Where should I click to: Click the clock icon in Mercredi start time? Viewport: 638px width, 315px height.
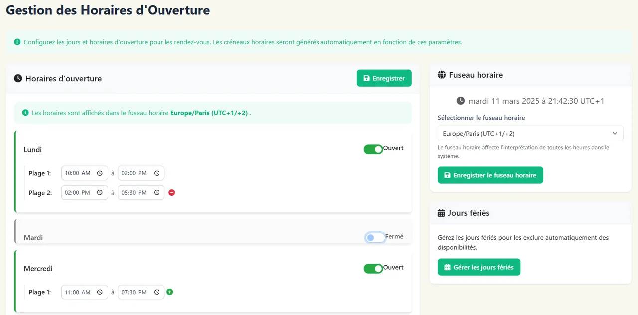pyautogui.click(x=100, y=292)
